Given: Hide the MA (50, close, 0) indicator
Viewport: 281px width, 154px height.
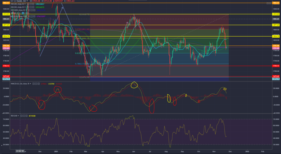Looking at the screenshot, I should pyautogui.click(x=28, y=7).
